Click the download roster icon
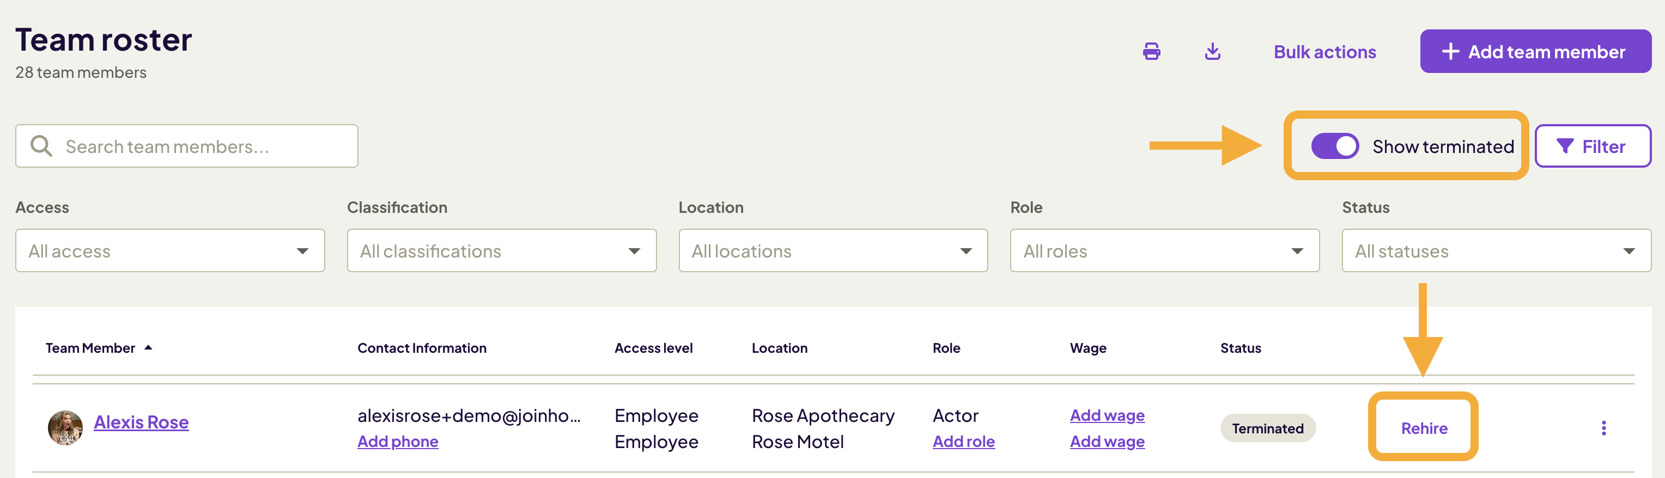 point(1213,52)
